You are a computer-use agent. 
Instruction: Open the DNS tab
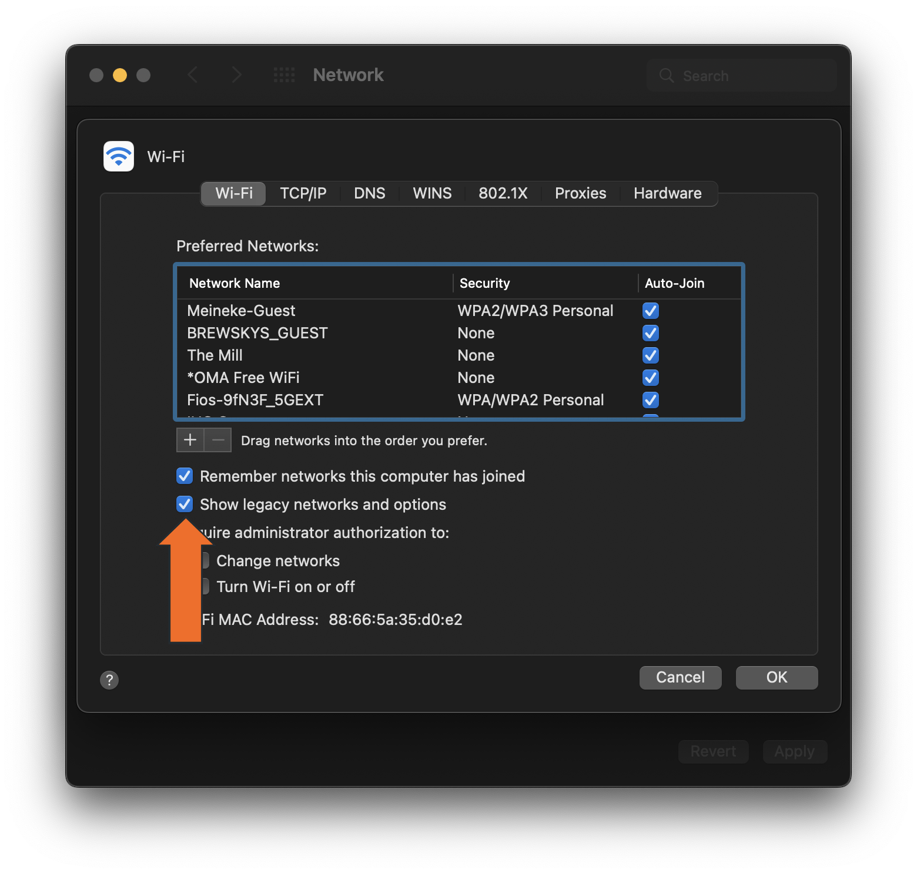pos(369,193)
